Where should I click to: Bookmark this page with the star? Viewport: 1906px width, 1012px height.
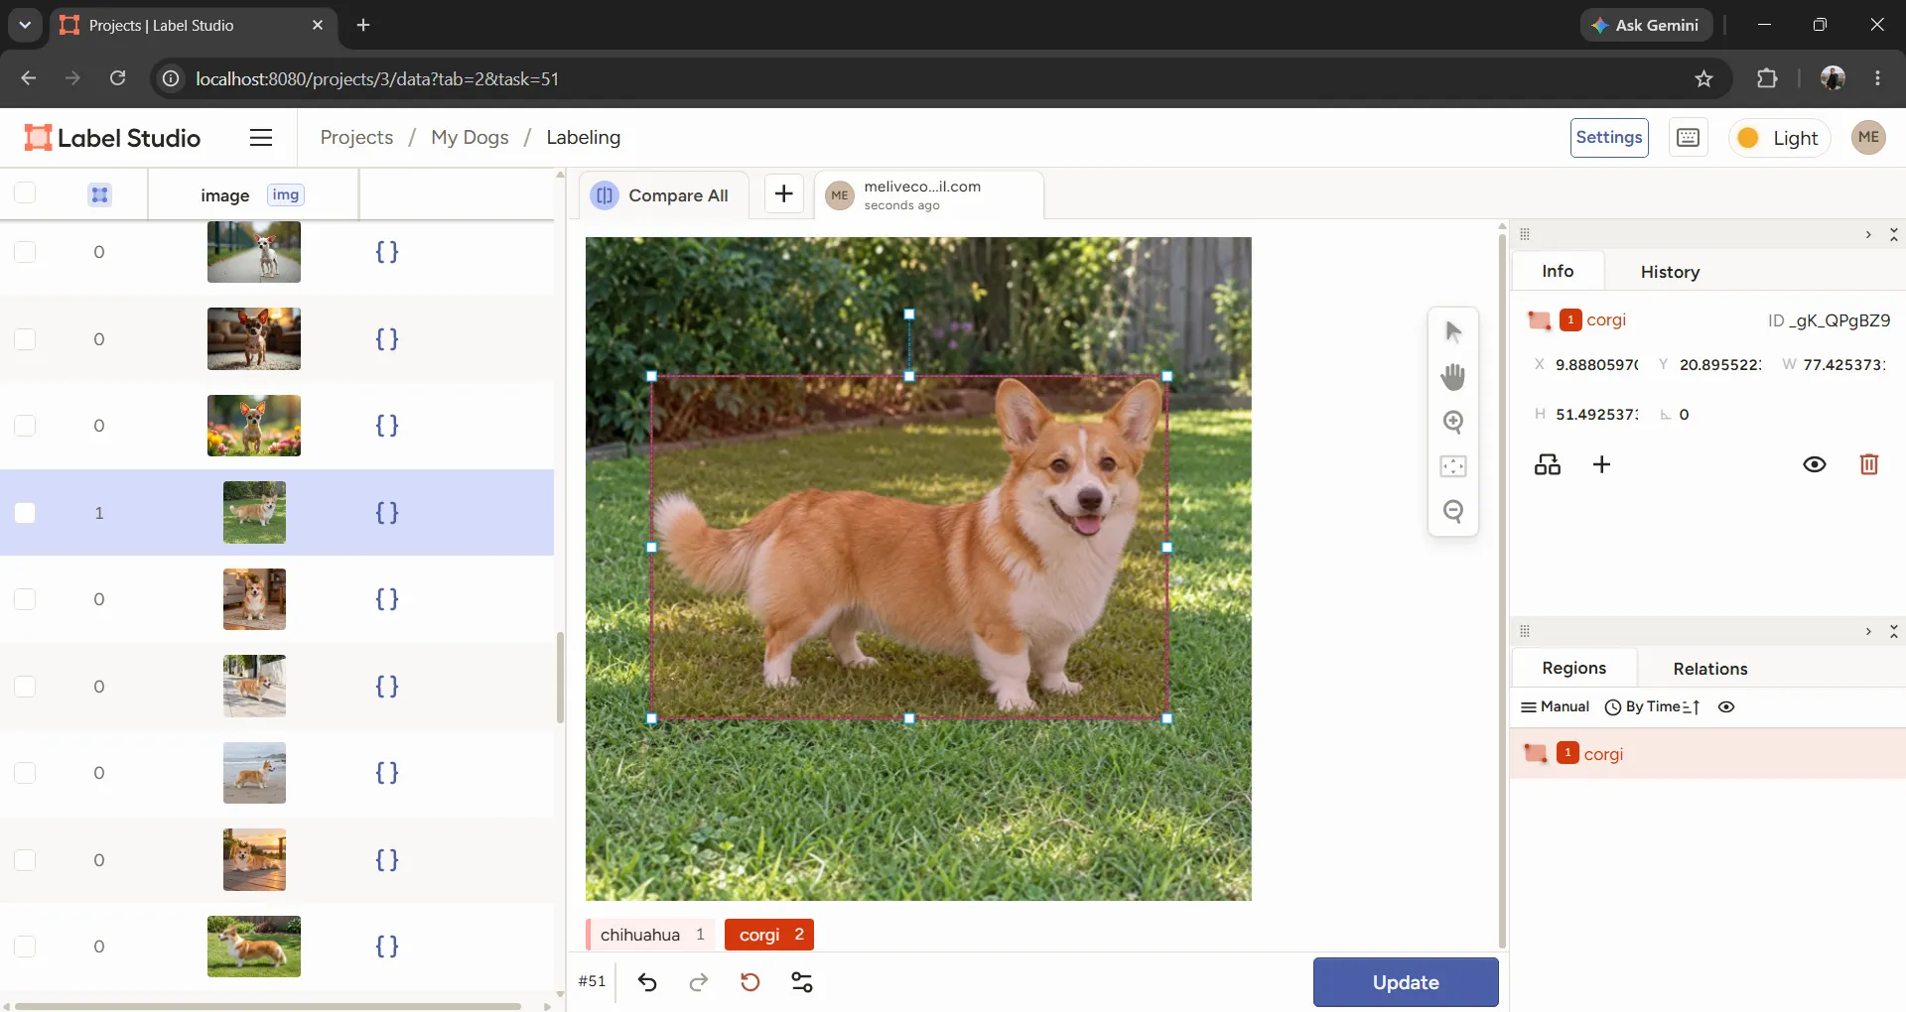click(x=1703, y=78)
